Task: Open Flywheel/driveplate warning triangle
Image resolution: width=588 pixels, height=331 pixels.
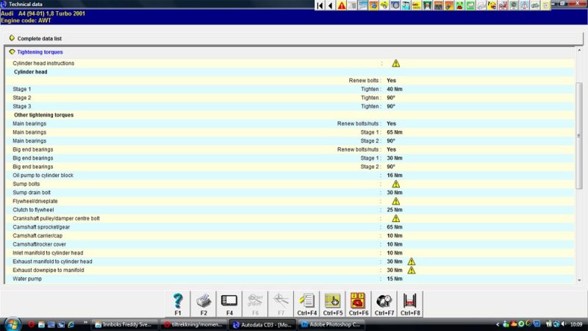Action: [395, 201]
